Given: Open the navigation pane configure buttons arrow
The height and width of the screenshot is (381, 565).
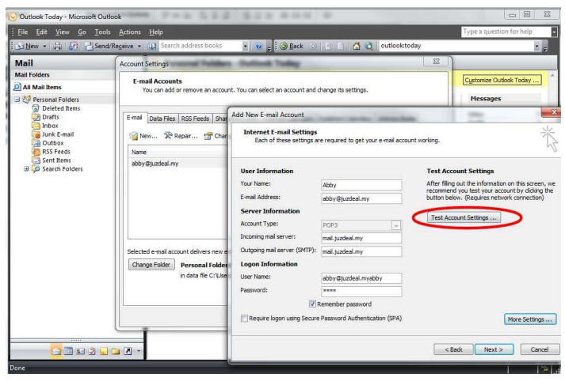Looking at the screenshot, I should point(139,351).
